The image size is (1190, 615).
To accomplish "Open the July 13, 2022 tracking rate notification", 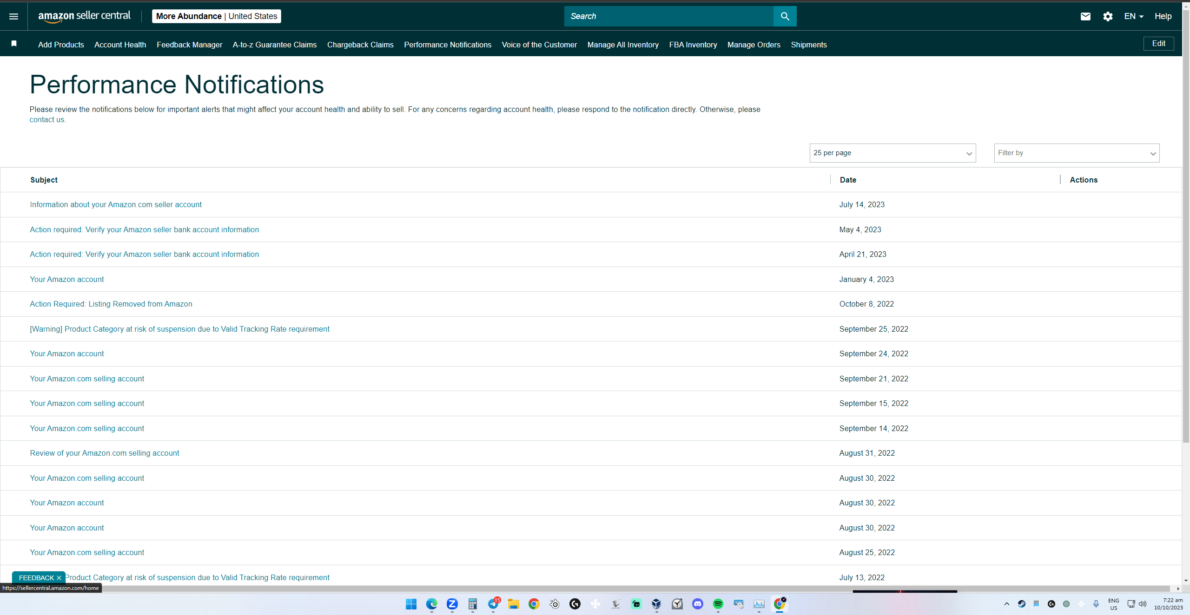I will [x=197, y=577].
